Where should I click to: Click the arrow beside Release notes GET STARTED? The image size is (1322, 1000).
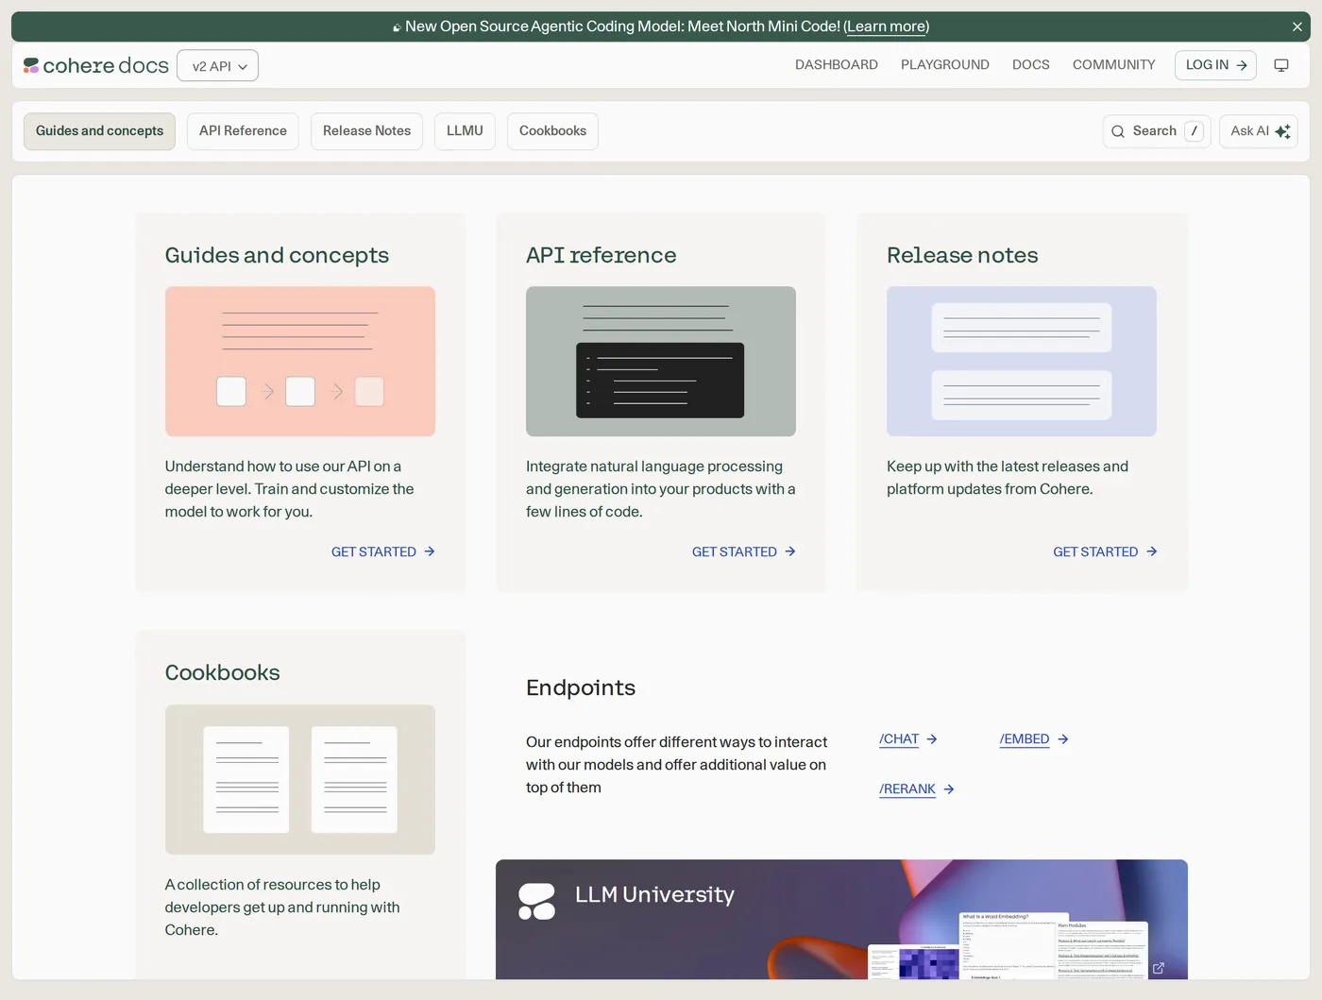point(1151,551)
